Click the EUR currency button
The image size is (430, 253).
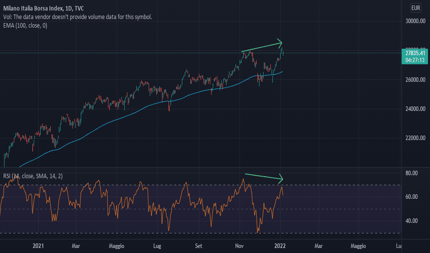(x=415, y=8)
